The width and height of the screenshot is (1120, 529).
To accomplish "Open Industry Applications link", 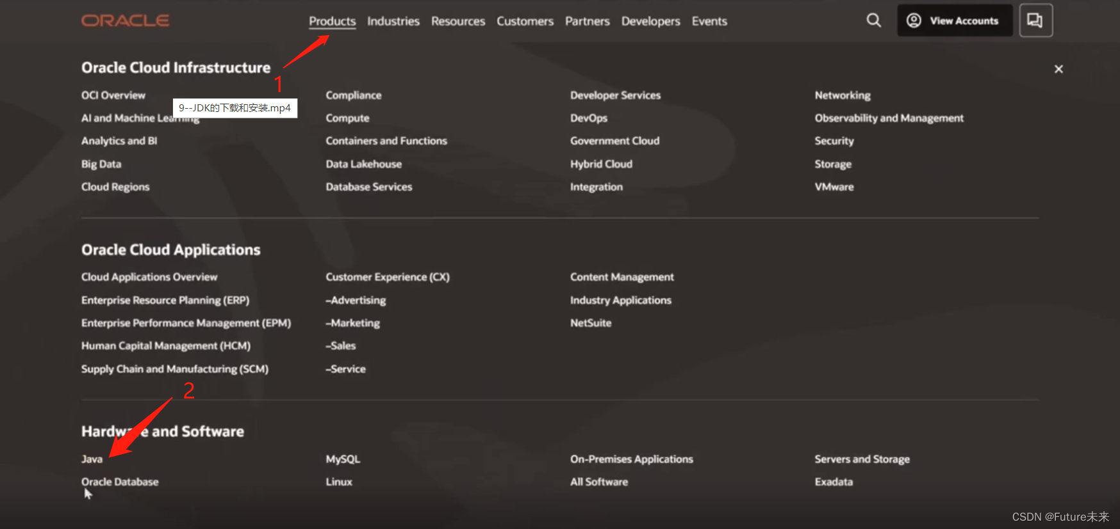I will click(621, 300).
